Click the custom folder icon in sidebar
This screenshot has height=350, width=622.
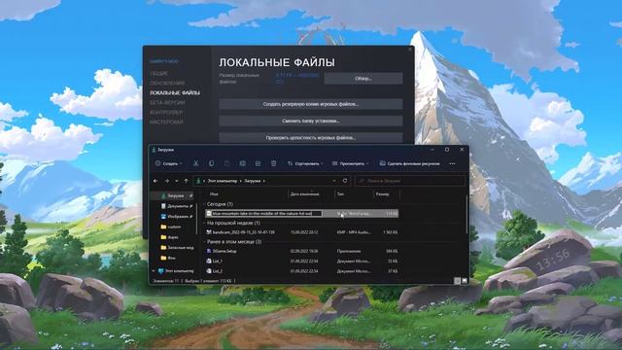click(163, 227)
